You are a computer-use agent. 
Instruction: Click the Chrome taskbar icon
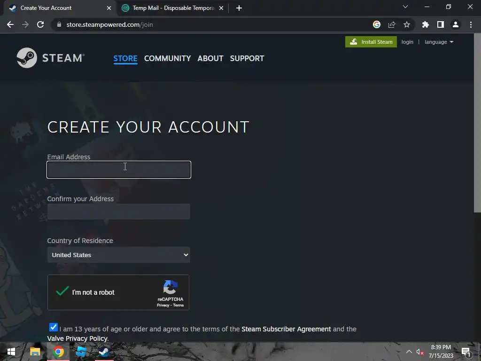point(58,352)
